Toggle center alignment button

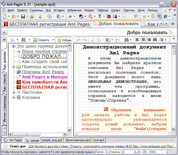(x=143, y=40)
